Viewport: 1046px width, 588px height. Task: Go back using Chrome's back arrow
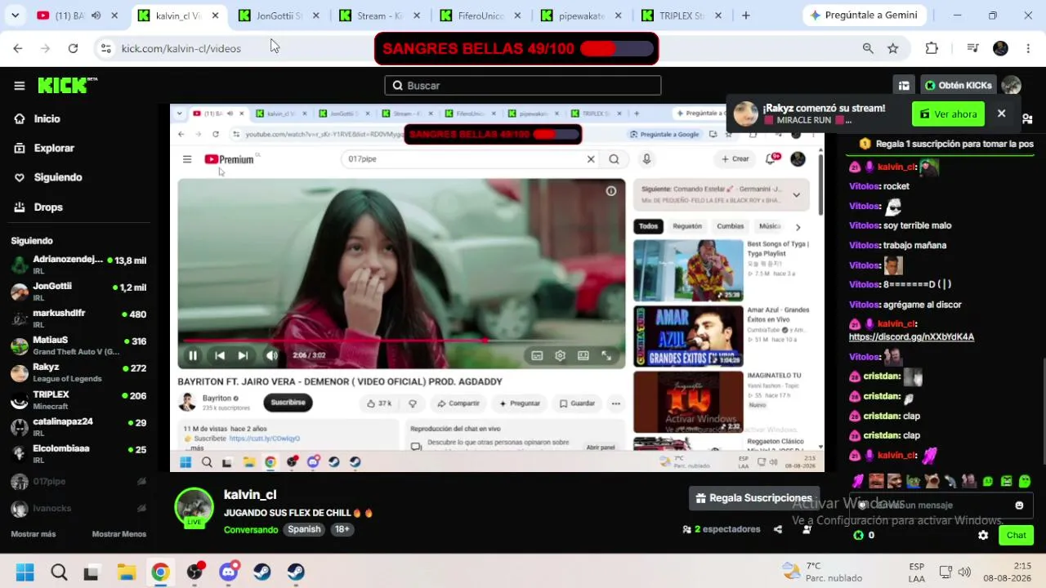coord(18,48)
